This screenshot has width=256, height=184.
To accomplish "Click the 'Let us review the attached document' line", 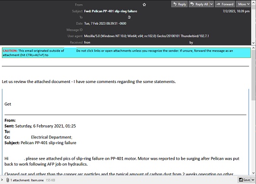I will pos(89,82).
